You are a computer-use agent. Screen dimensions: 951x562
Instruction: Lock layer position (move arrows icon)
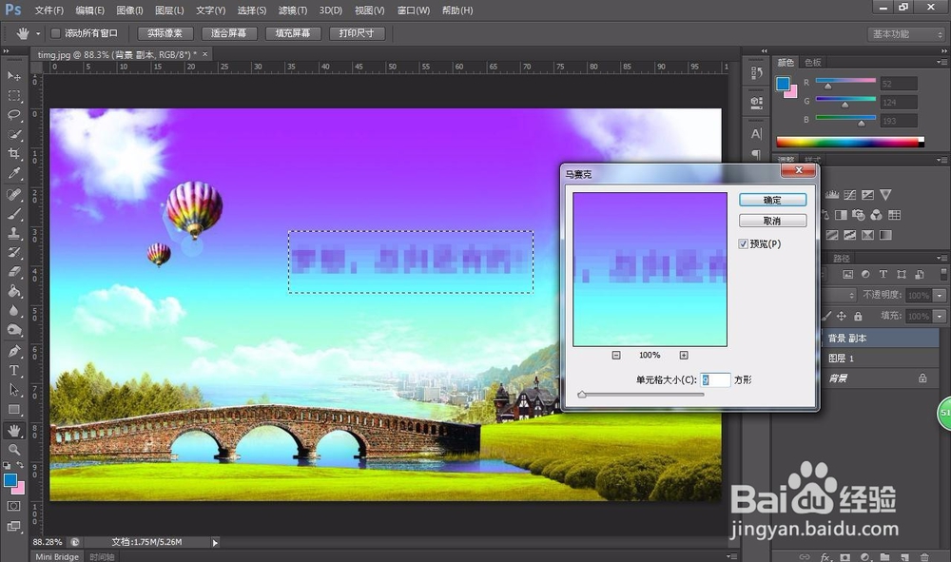(x=842, y=316)
